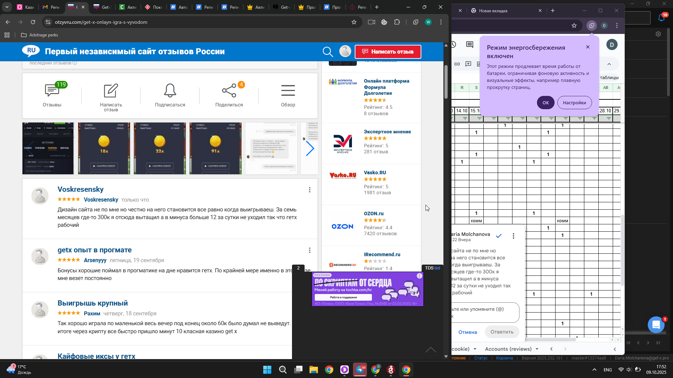Image resolution: width=673 pixels, height=378 pixels.
Task: Open the Обзор hamburger menu icon
Action: [288, 91]
